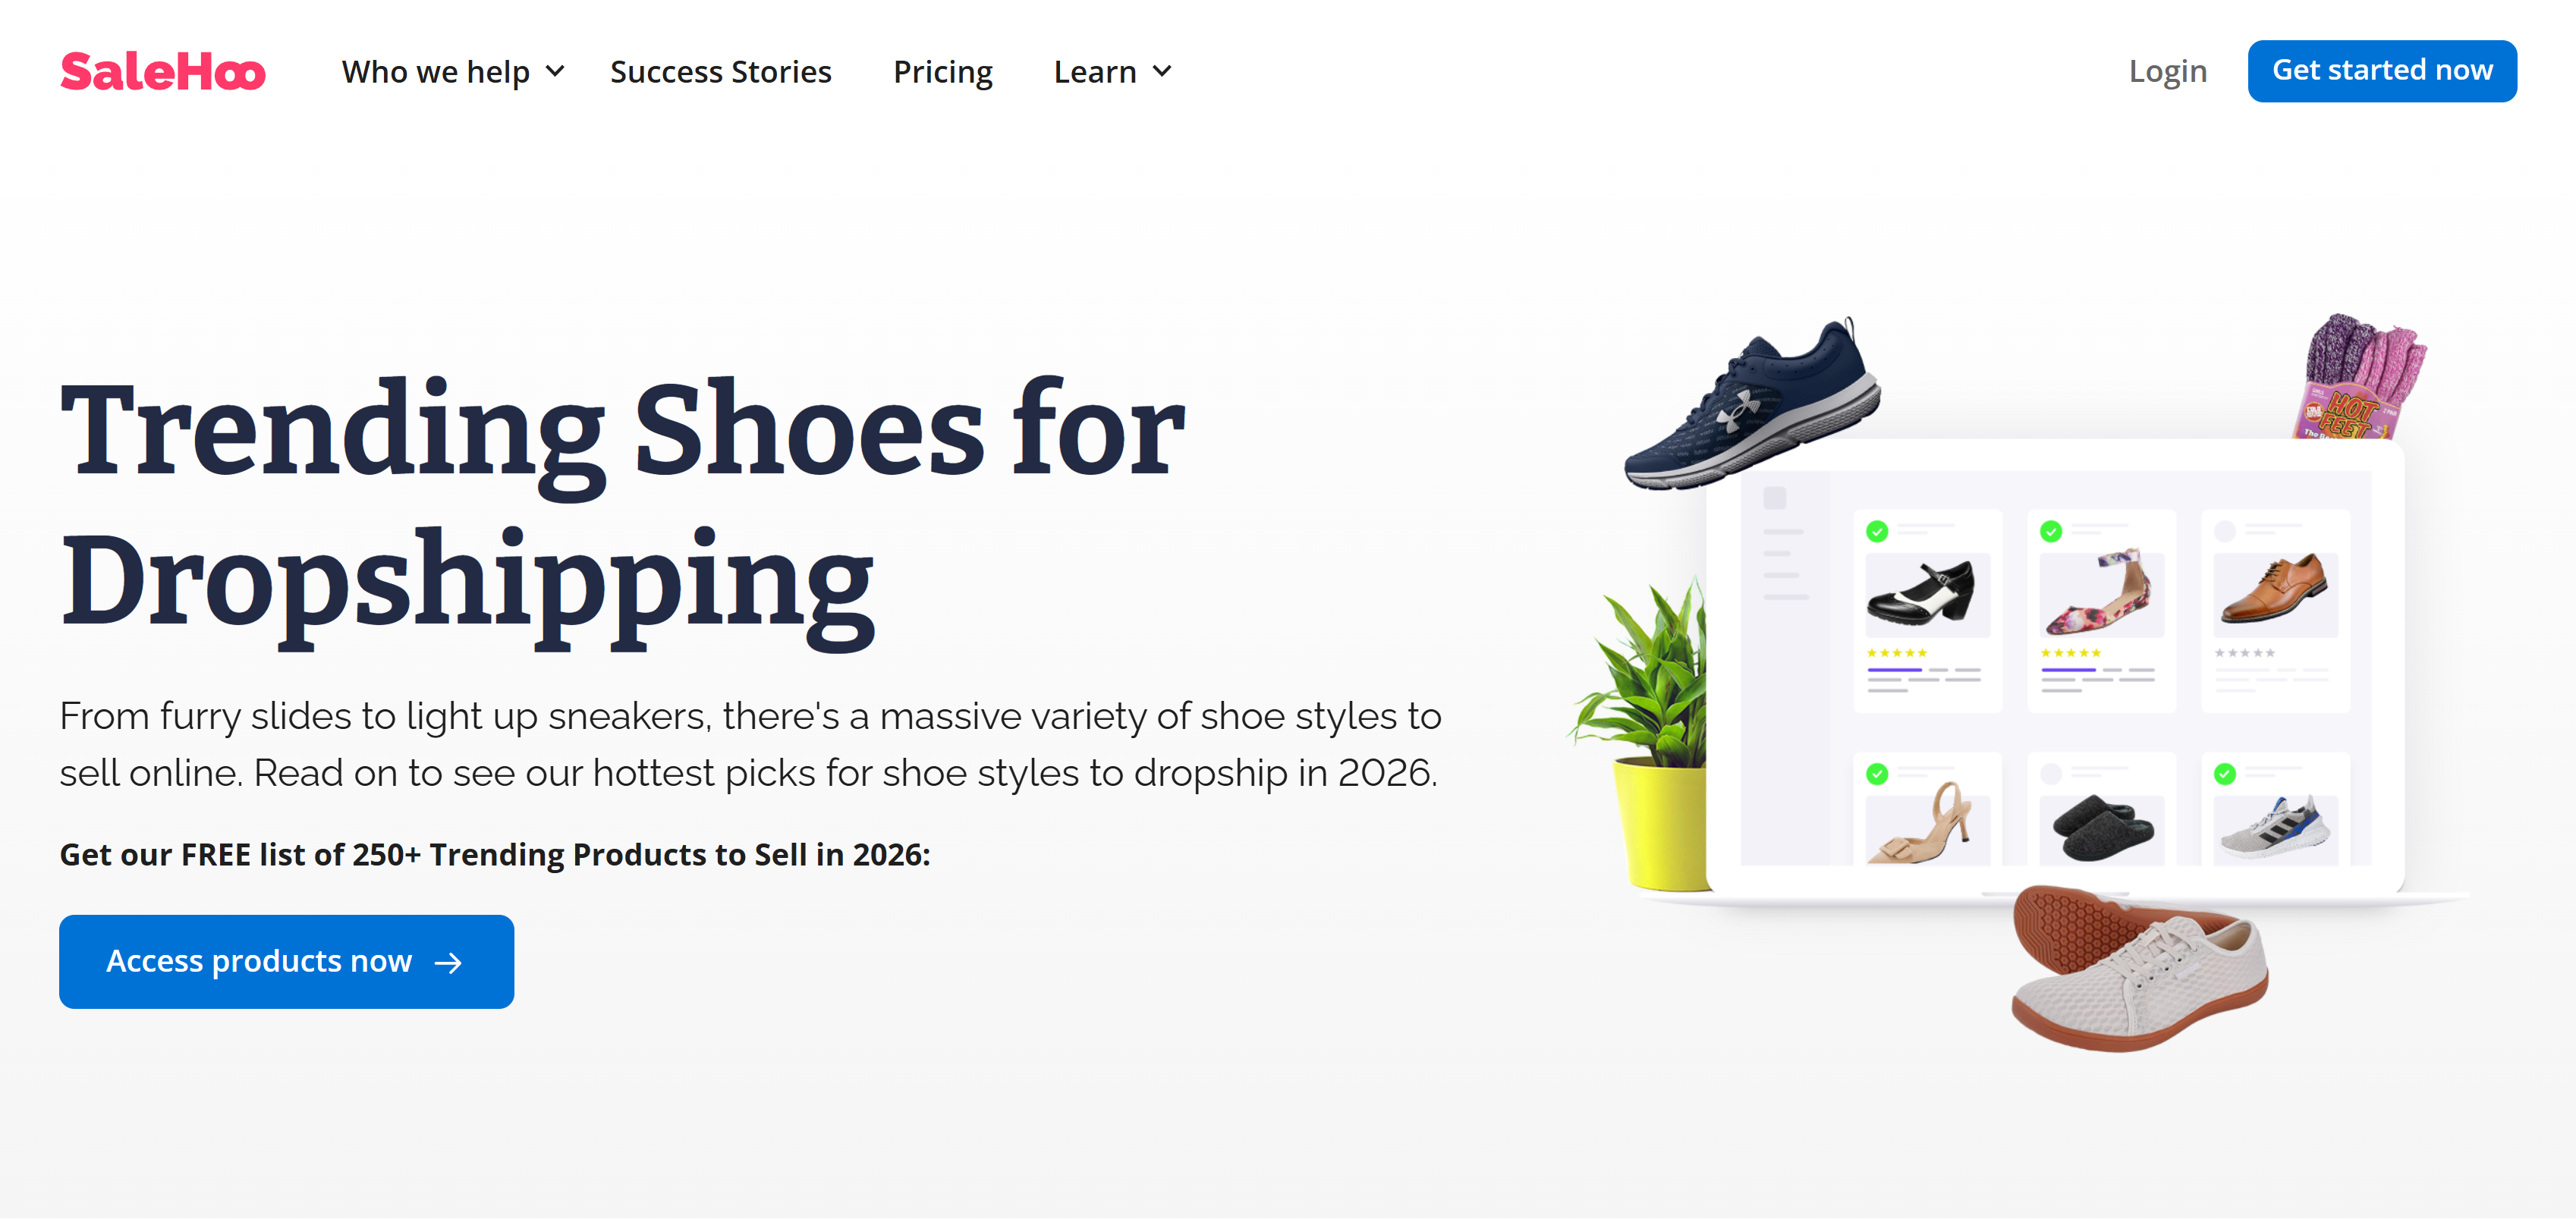Open the Pricing page from the navigation
Viewport: 2576px width, 1219px height.
942,71
